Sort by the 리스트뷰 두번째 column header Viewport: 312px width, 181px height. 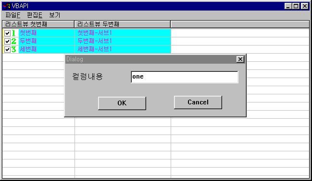click(123, 24)
